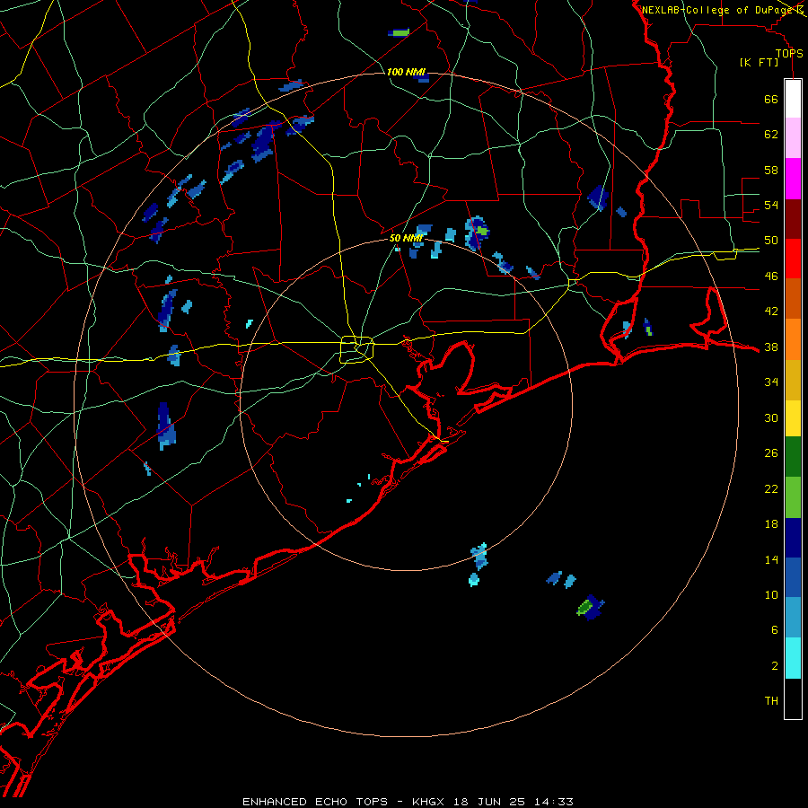Image resolution: width=808 pixels, height=808 pixels.
Task: Click the "50" value on the legend
Action: click(771, 241)
